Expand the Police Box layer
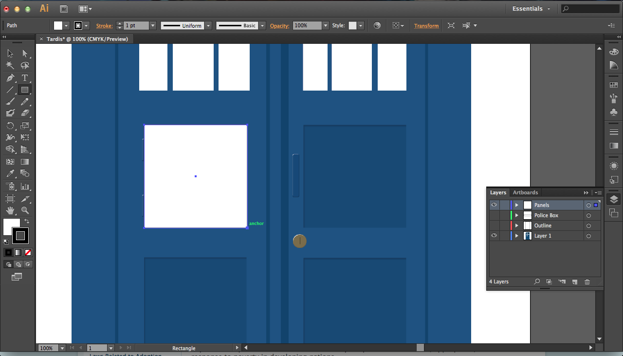623x356 pixels. (x=516, y=215)
